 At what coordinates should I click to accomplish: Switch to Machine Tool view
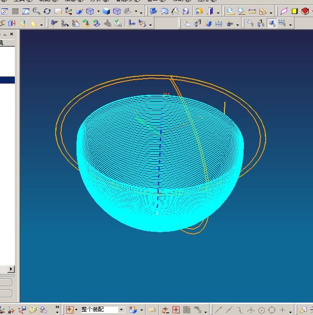coord(261,23)
